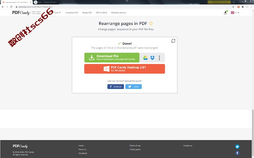Get PDF Candy Desktop 2.81 for Windows
Viewport: 254px width, 158px height.
pos(125,69)
